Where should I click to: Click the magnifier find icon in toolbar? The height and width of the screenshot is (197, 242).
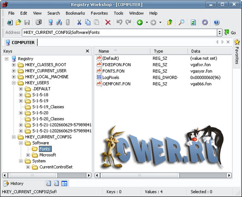pos(181,23)
